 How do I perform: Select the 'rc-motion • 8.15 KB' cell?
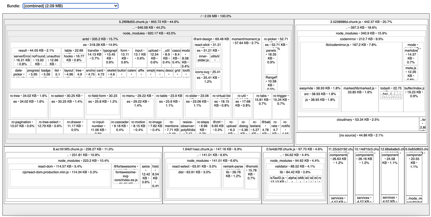point(138,126)
